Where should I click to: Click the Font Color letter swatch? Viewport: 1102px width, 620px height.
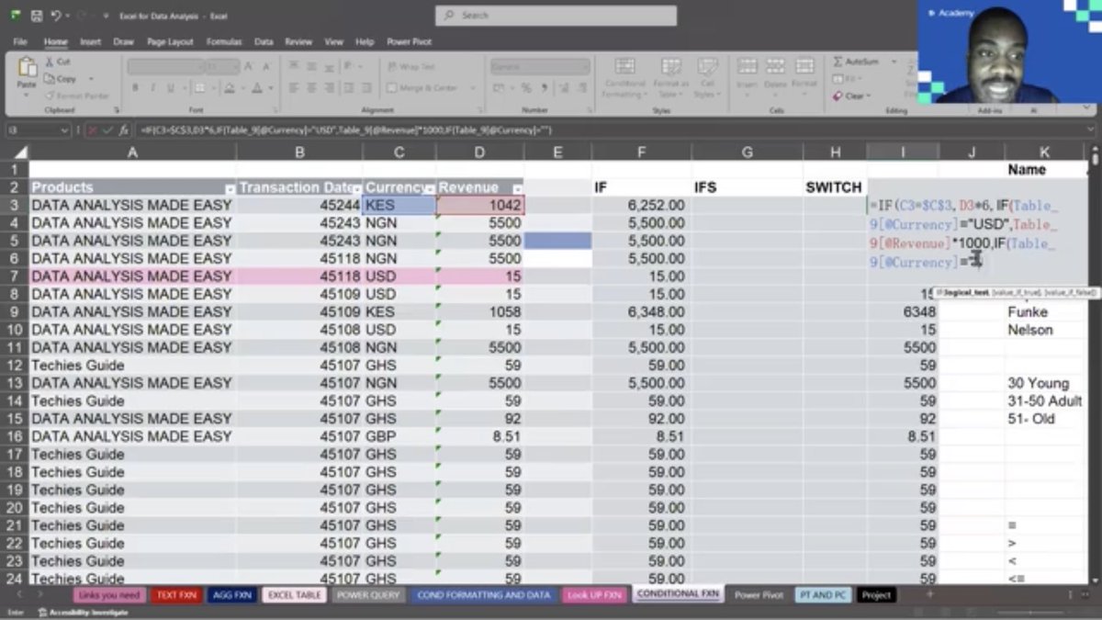[256, 88]
